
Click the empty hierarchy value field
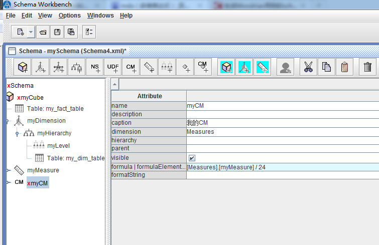[x=283, y=140]
